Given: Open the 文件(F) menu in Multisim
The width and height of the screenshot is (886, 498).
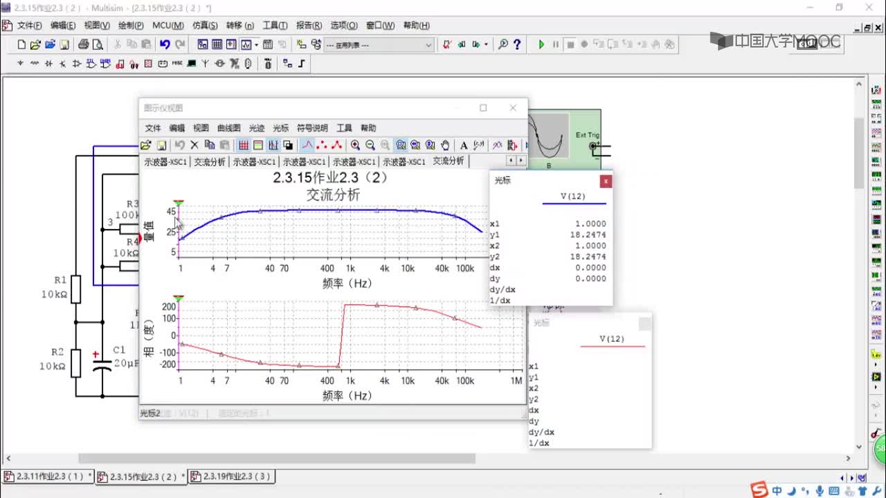Looking at the screenshot, I should [x=30, y=26].
